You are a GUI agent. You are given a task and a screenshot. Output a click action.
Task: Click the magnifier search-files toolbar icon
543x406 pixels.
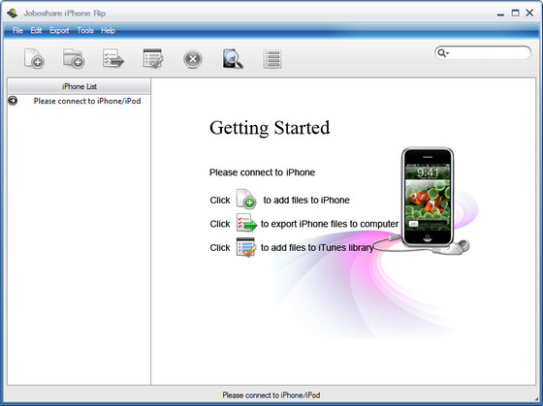pos(233,58)
